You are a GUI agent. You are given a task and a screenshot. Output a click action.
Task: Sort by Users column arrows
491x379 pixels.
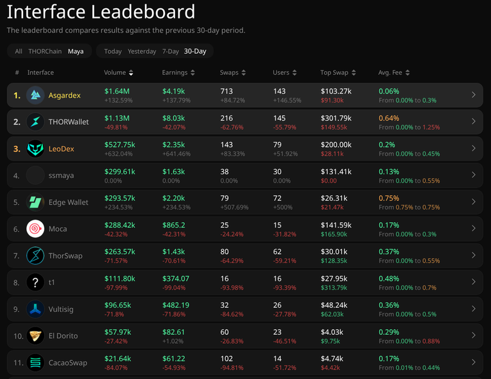(x=294, y=73)
